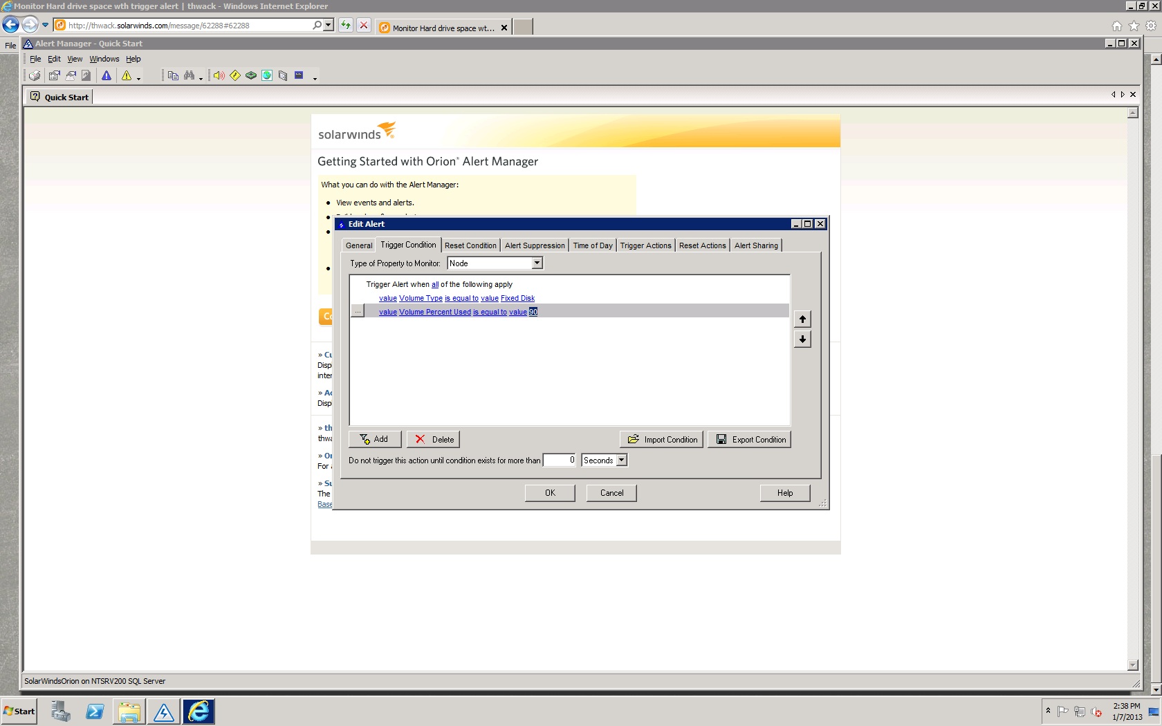Screen dimensions: 1162x726
Task: Open the Alert Manager Edit menu
Action: (54, 59)
